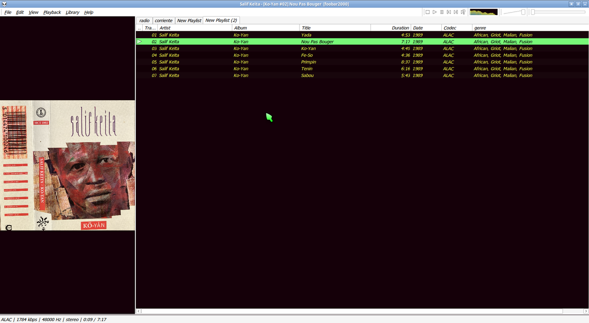The image size is (589, 323).
Task: Sort by the Date column header
Action: [x=426, y=28]
